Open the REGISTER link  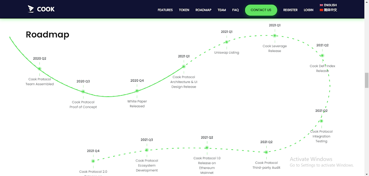[290, 10]
